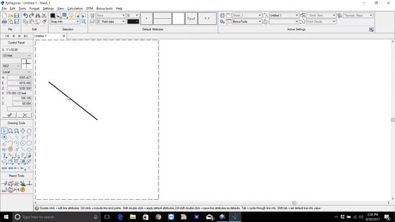Click the horizontal scrollbar thumb

(294, 203)
